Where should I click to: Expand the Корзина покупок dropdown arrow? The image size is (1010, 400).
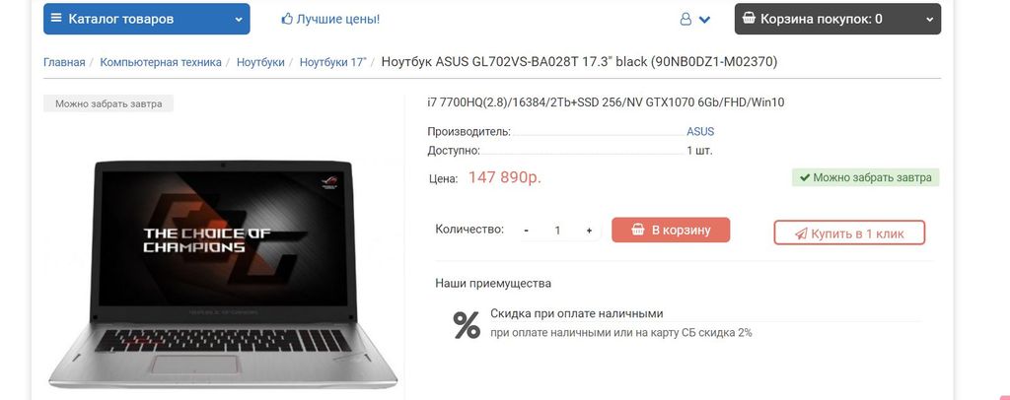point(929,20)
